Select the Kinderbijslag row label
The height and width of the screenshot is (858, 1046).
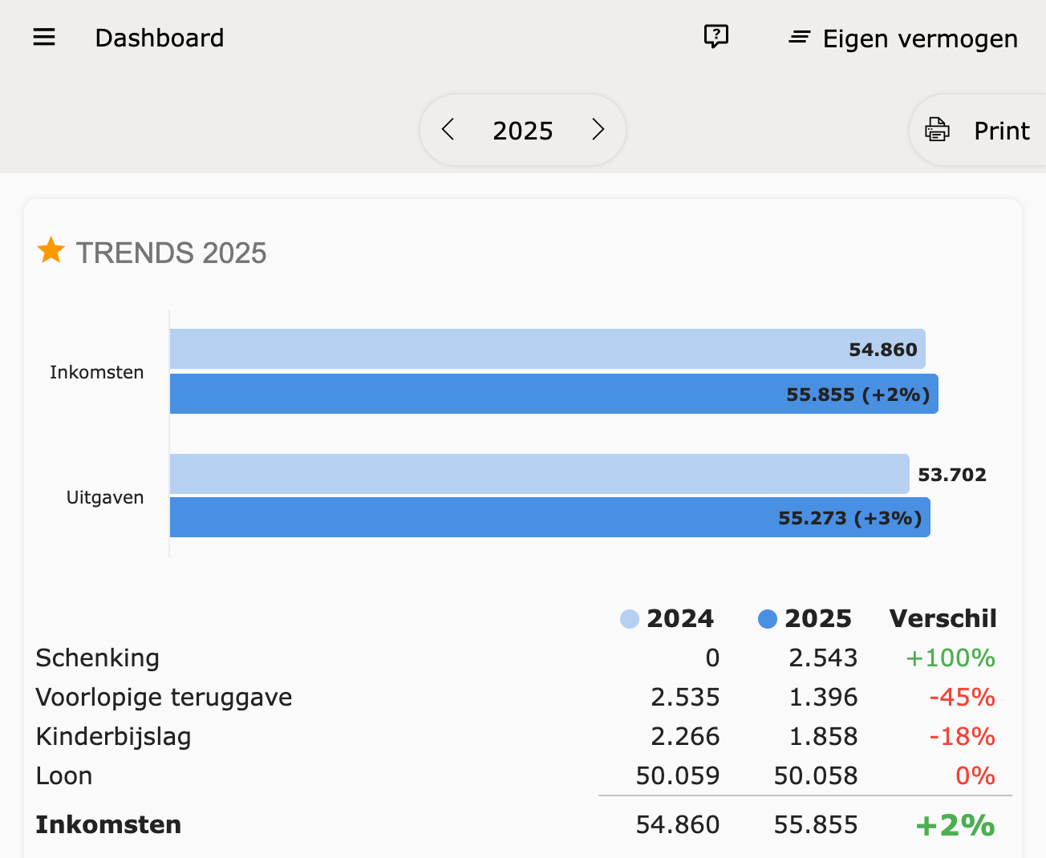[113, 737]
